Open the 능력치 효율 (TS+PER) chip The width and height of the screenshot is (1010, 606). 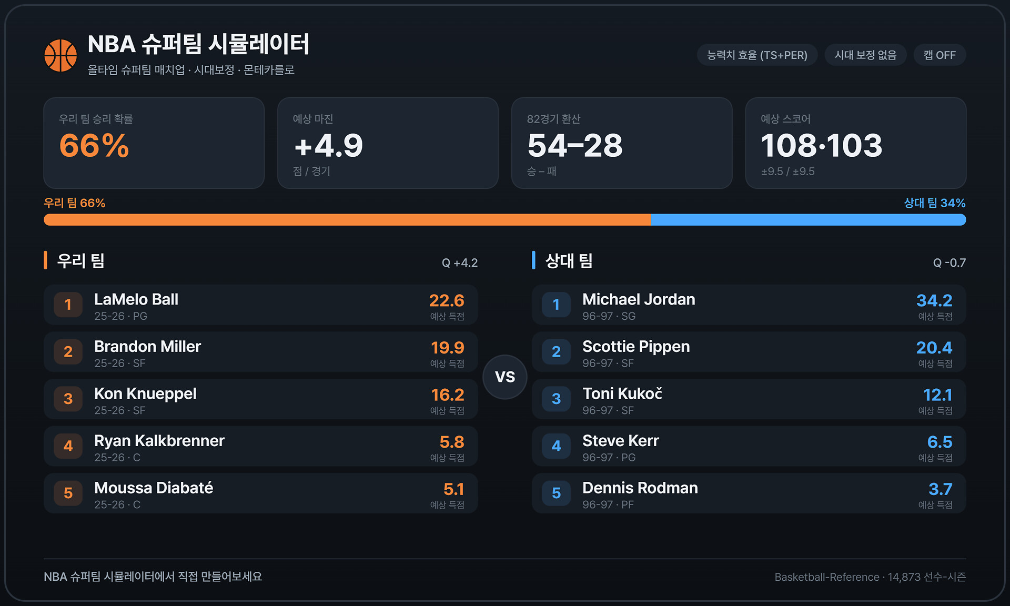757,55
